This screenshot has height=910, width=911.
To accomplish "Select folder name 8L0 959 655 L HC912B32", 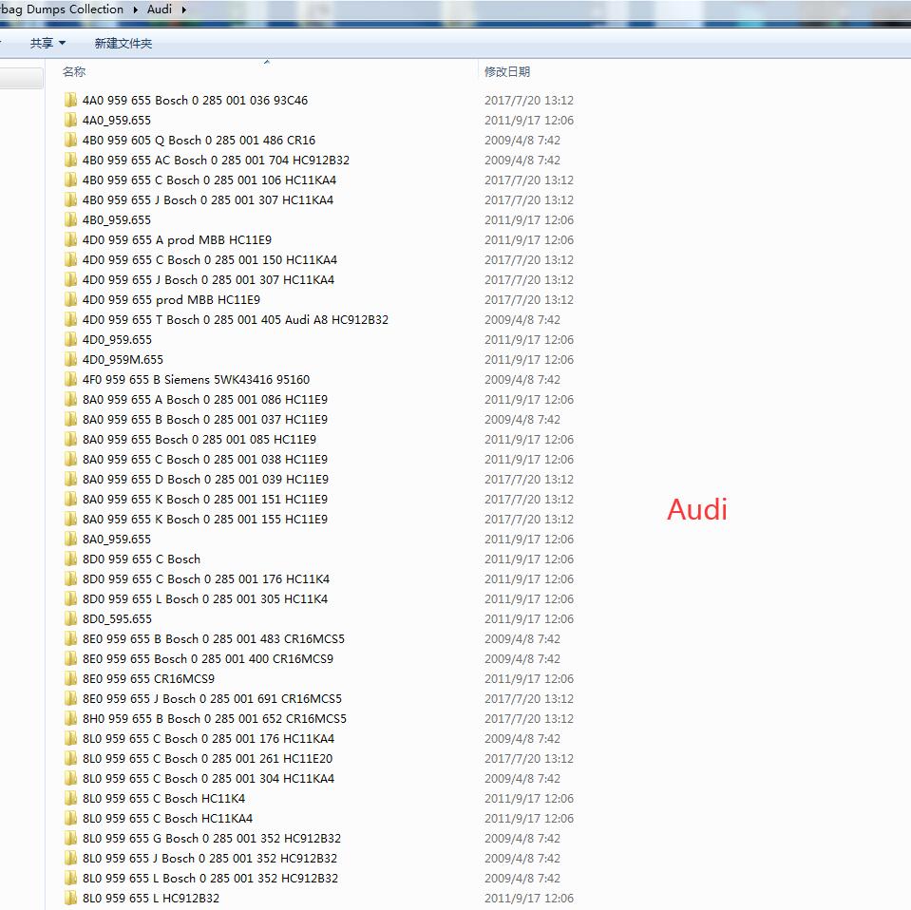I will pyautogui.click(x=151, y=898).
